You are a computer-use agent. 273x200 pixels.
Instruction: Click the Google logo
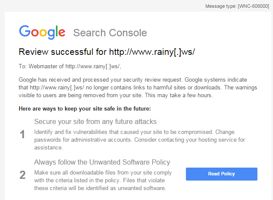click(x=42, y=32)
